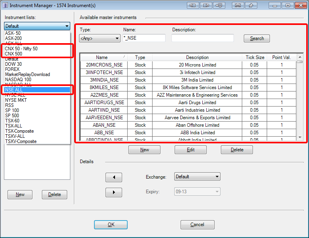Click Edit button under instruments table
The height and width of the screenshot is (238, 309).
190,150
